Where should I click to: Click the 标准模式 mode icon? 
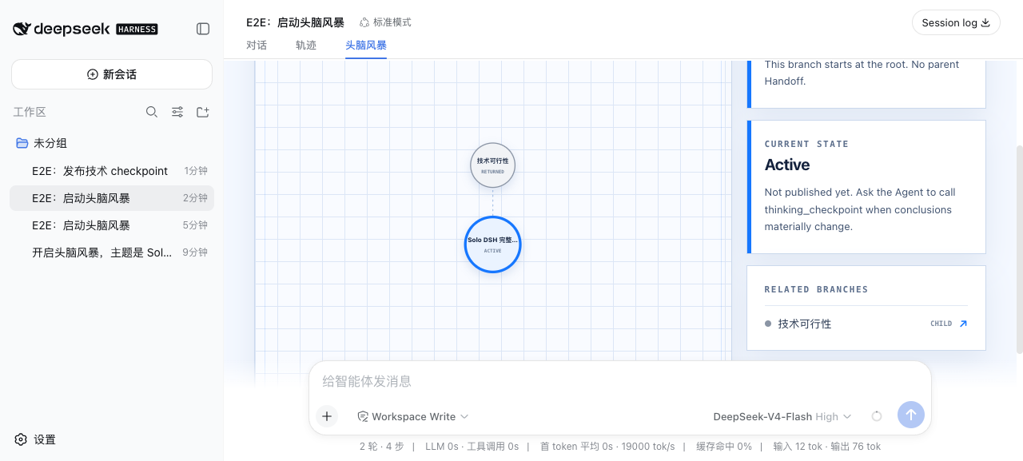[x=364, y=22]
